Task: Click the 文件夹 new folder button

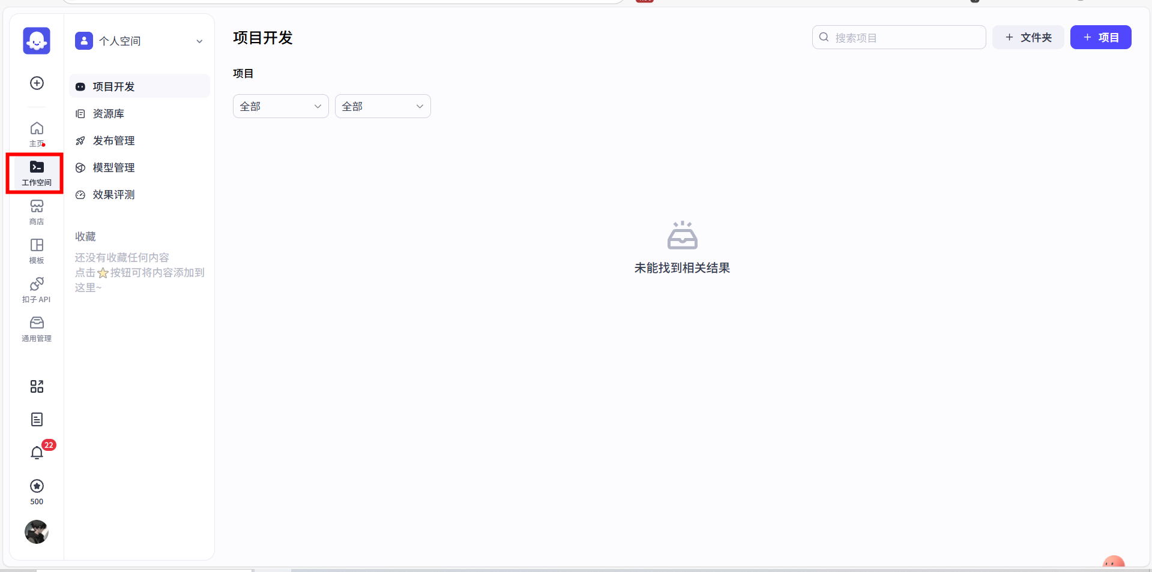Action: (1028, 38)
